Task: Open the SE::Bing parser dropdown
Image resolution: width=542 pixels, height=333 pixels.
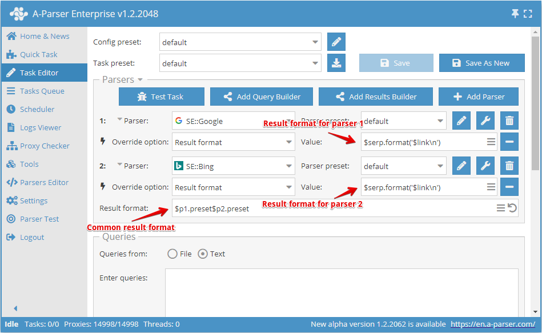Action: (233, 166)
